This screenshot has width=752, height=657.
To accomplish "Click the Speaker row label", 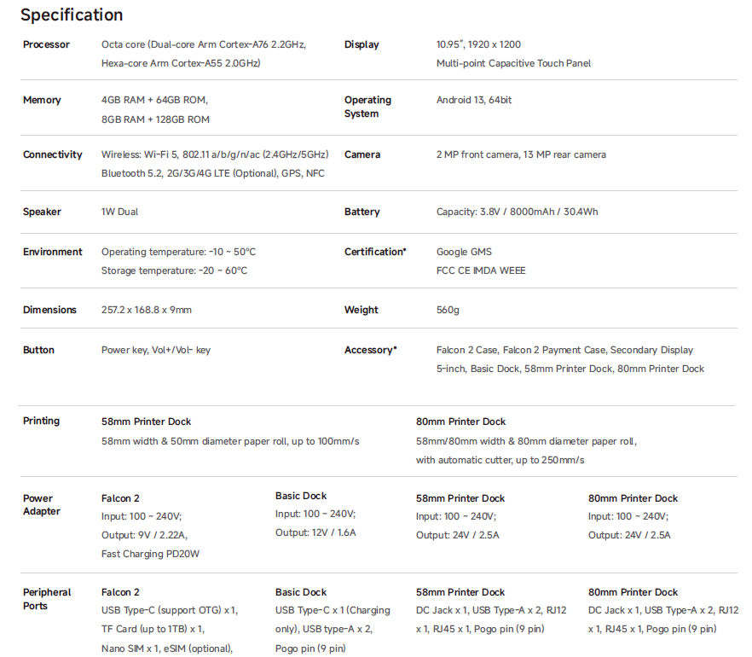I will [x=42, y=212].
